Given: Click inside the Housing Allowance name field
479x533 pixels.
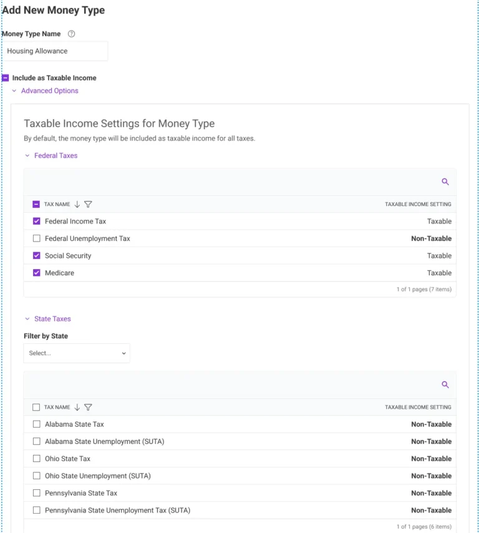Looking at the screenshot, I should (x=56, y=51).
